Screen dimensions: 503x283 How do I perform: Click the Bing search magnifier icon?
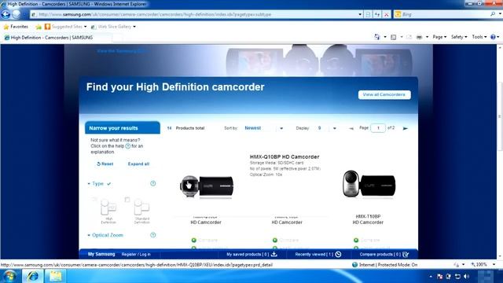click(493, 14)
